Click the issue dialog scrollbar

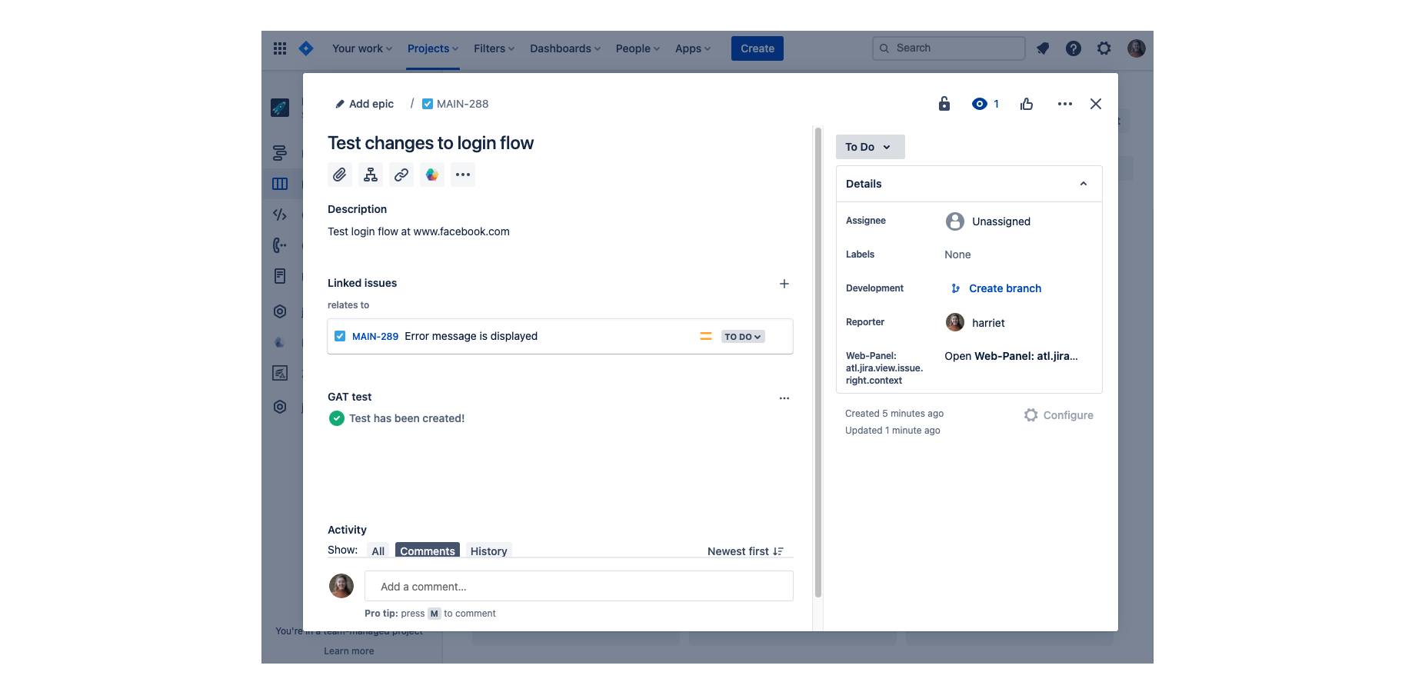tap(818, 361)
